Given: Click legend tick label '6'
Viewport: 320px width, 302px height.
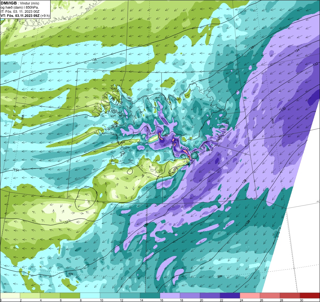Looking at the screenshot, I should click(60, 300).
